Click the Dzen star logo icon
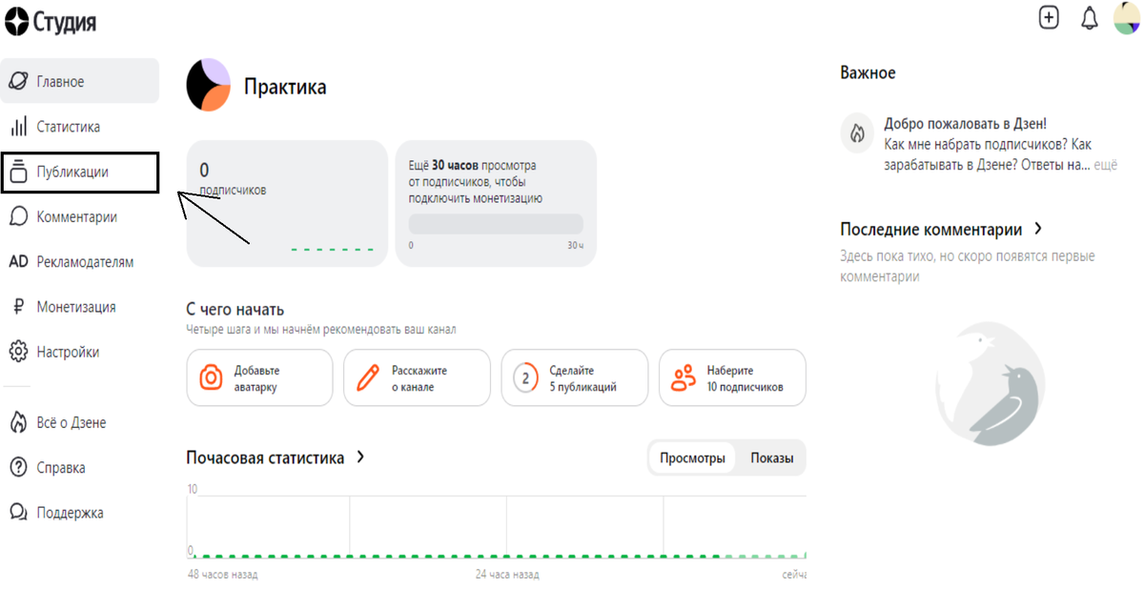This screenshot has height=589, width=1144. click(16, 21)
